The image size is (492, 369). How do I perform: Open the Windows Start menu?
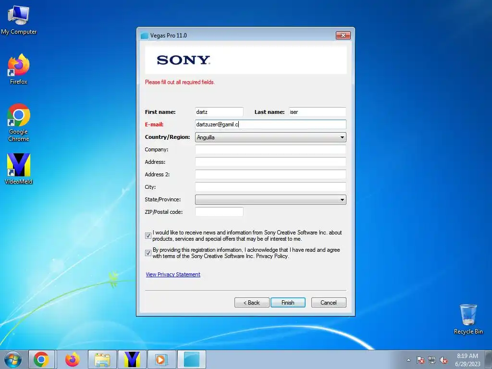pyautogui.click(x=13, y=359)
